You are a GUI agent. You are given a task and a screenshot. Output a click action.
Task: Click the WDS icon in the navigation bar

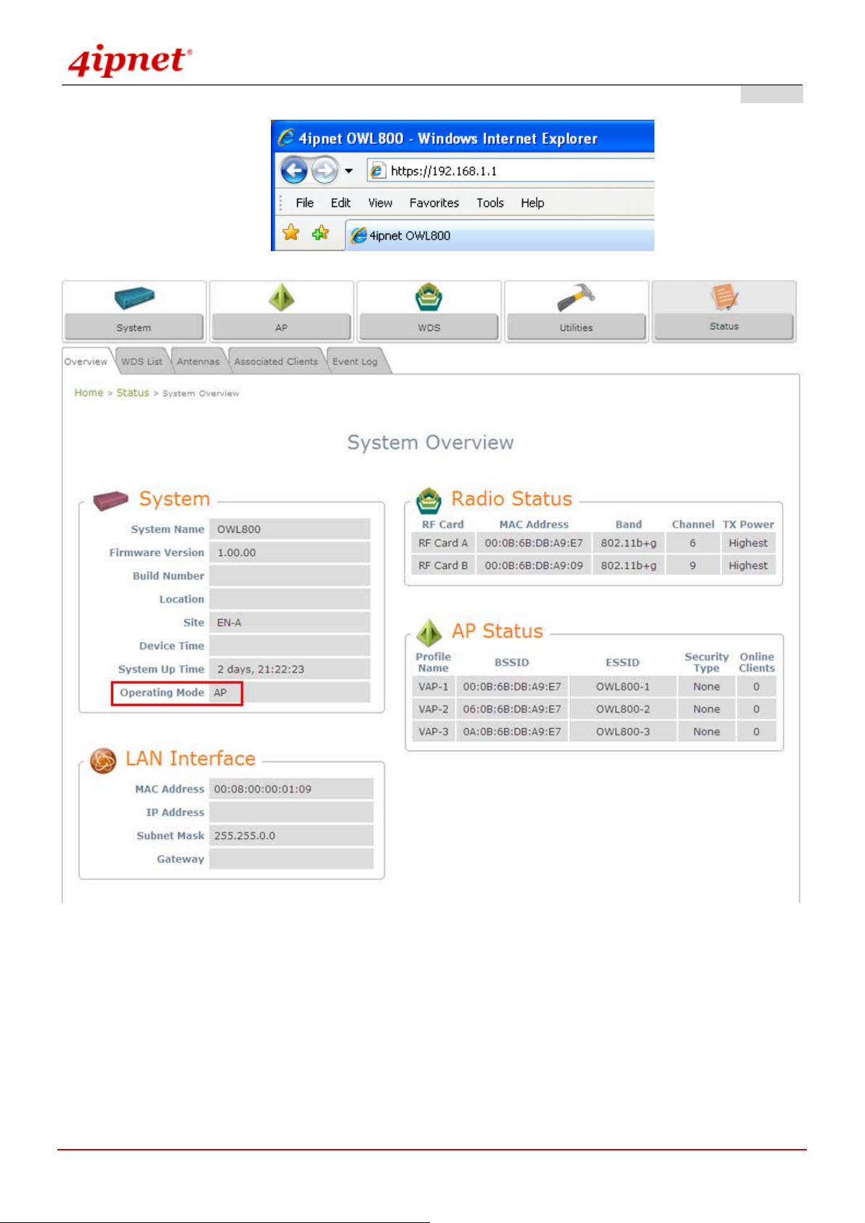[x=429, y=297]
